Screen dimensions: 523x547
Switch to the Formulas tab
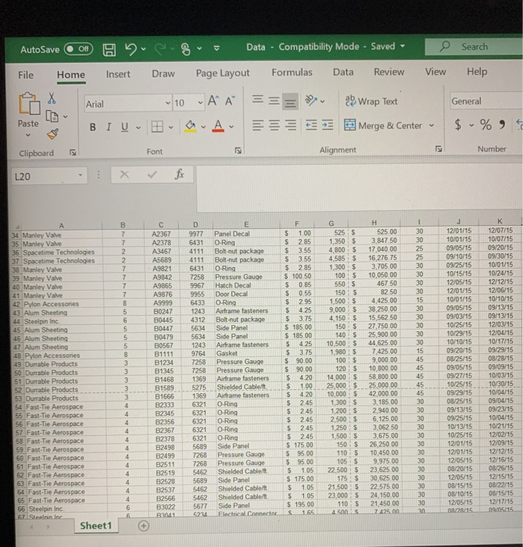coord(292,72)
